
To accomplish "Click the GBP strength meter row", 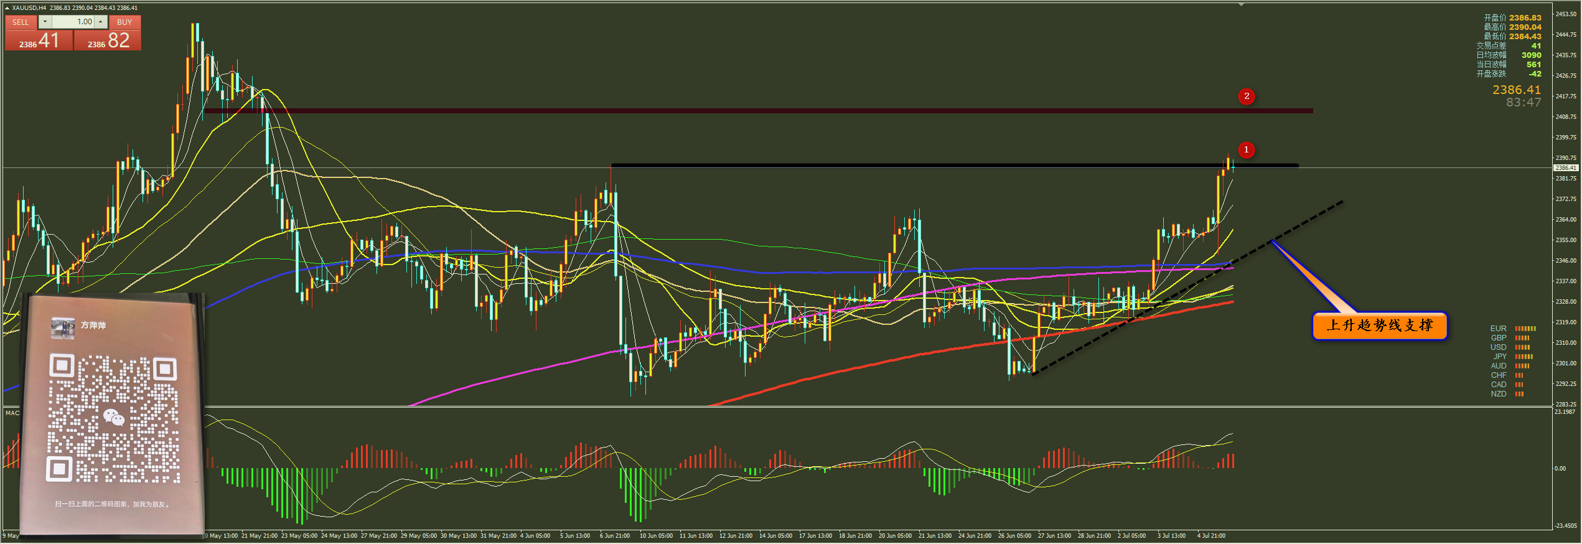I will tap(1510, 338).
